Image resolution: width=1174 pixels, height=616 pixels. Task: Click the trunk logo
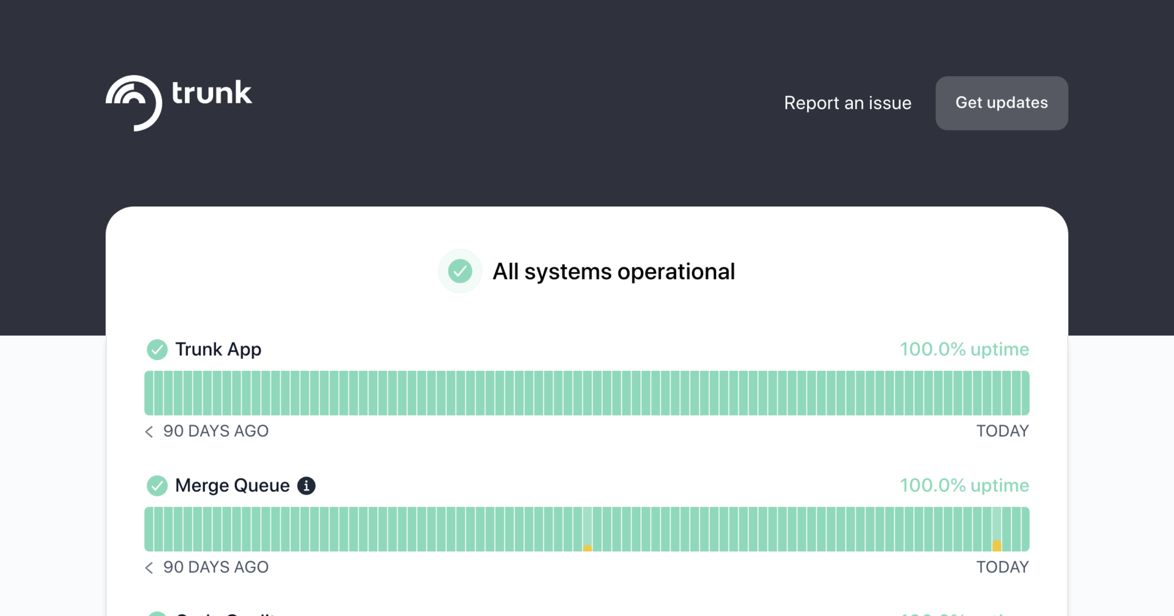click(179, 103)
